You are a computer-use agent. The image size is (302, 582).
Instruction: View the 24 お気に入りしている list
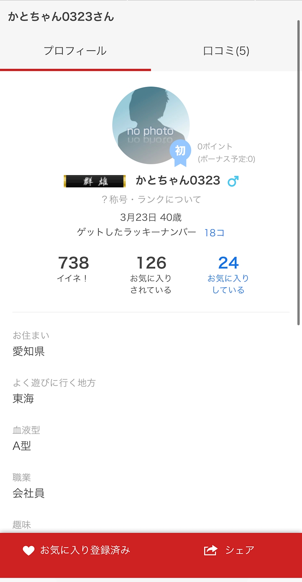pos(228,273)
